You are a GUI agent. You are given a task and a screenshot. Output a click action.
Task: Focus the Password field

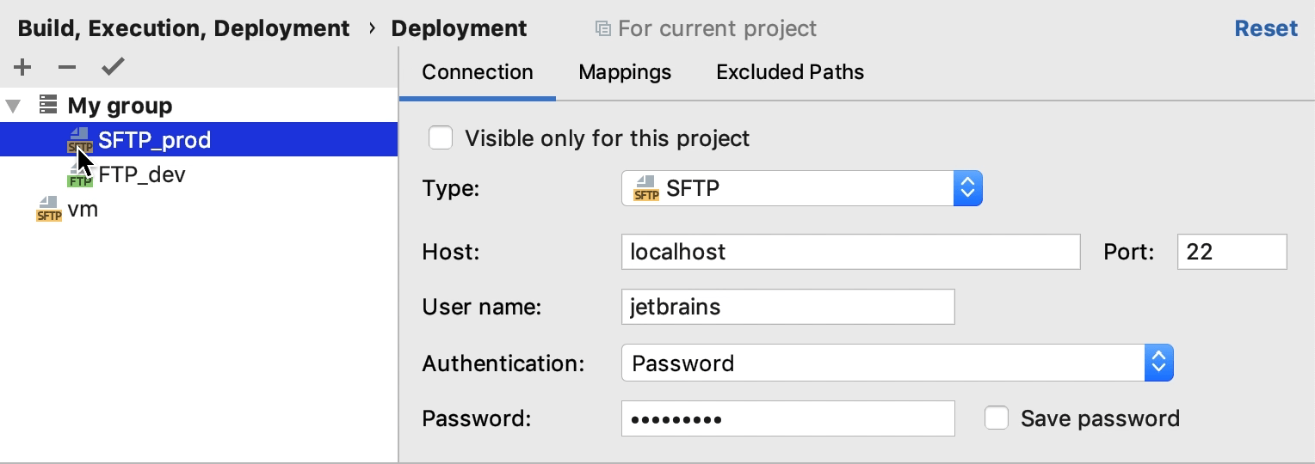(x=787, y=418)
